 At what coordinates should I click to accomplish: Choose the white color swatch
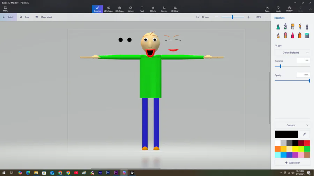point(278,143)
